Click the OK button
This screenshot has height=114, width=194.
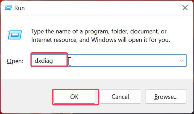pyautogui.click(x=74, y=97)
